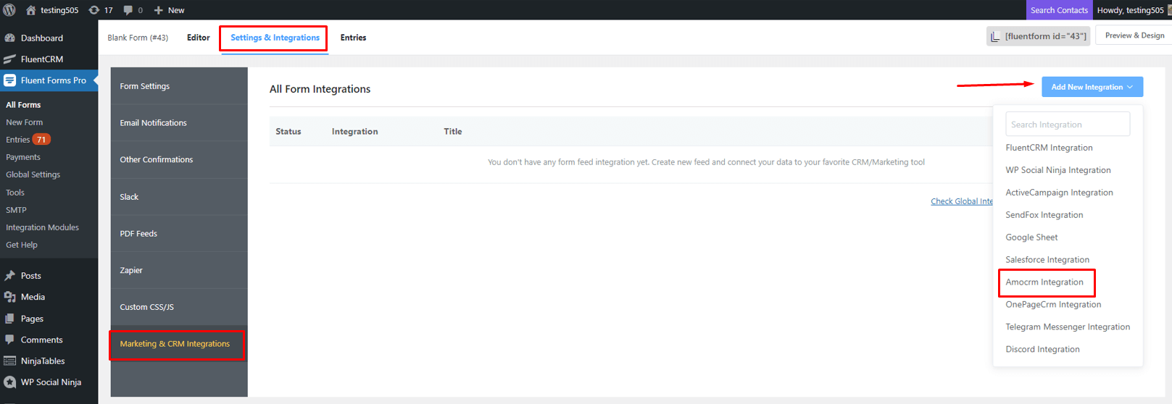Click the All Form Integrations heading
The width and height of the screenshot is (1172, 404).
pos(320,89)
